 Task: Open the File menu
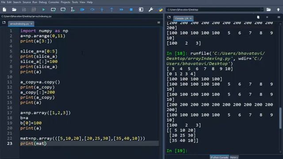coord(3,2)
